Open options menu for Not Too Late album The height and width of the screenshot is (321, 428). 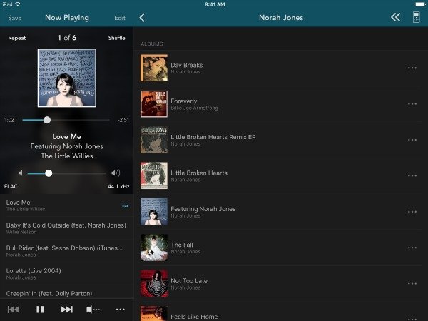(412, 284)
